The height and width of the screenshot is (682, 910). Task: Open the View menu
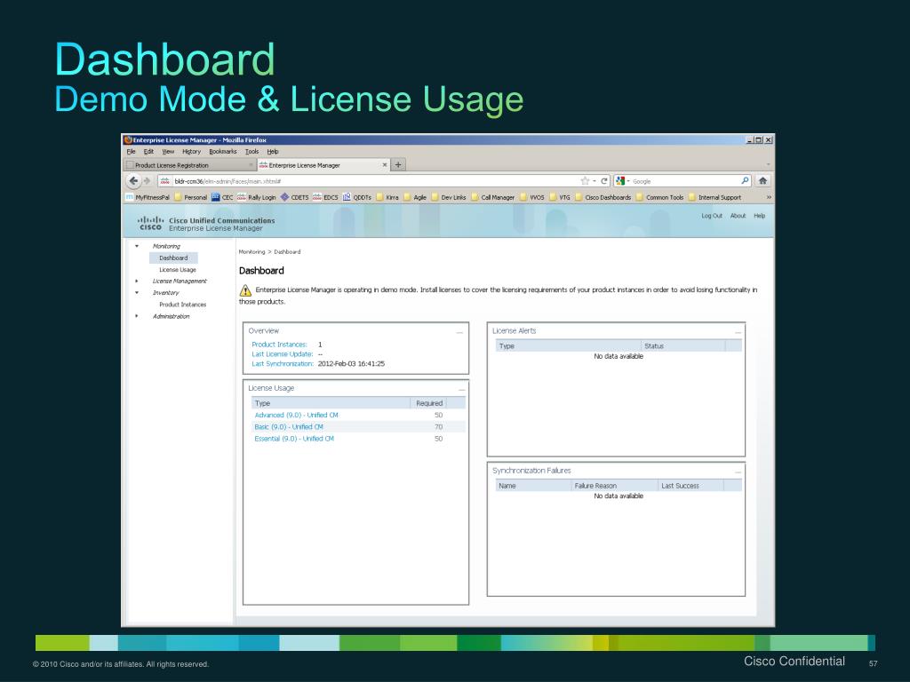pos(168,151)
